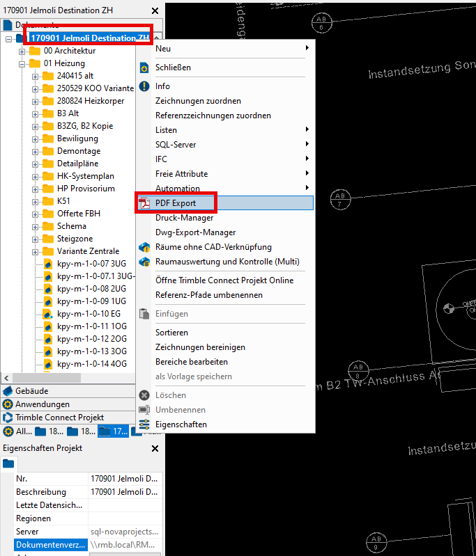The width and height of the screenshot is (476, 556).
Task: Click the Regionen property label
Action: click(33, 518)
